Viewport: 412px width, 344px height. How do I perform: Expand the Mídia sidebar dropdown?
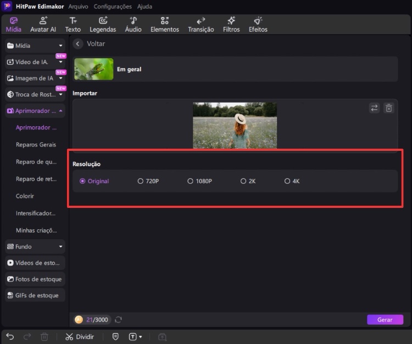pos(60,46)
